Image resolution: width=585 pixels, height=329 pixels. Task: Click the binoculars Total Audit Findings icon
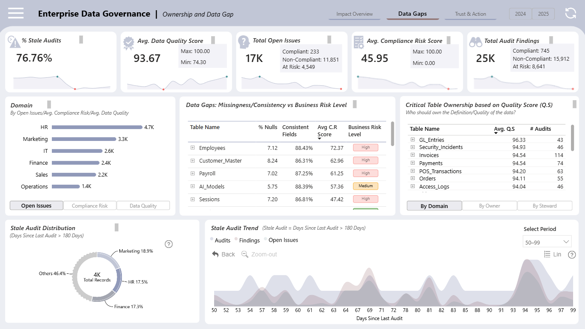click(475, 42)
